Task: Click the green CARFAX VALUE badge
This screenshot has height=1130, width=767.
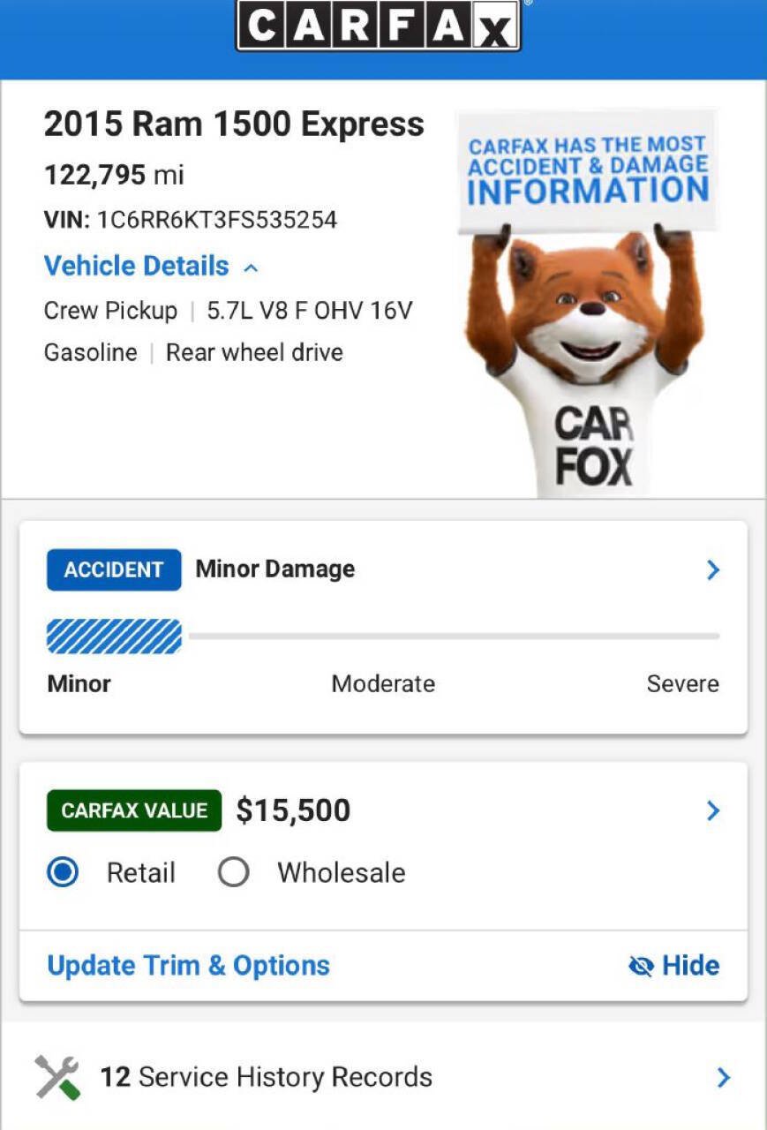Action: pos(134,810)
